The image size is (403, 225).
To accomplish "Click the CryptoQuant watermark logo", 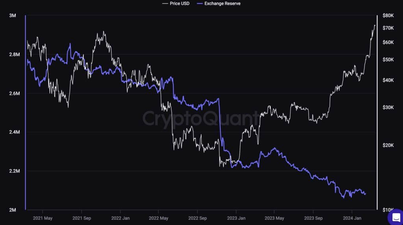I will (x=201, y=118).
